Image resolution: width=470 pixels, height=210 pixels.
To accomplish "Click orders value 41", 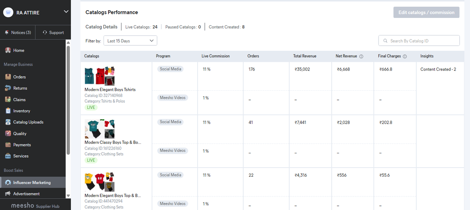I will [251, 122].
